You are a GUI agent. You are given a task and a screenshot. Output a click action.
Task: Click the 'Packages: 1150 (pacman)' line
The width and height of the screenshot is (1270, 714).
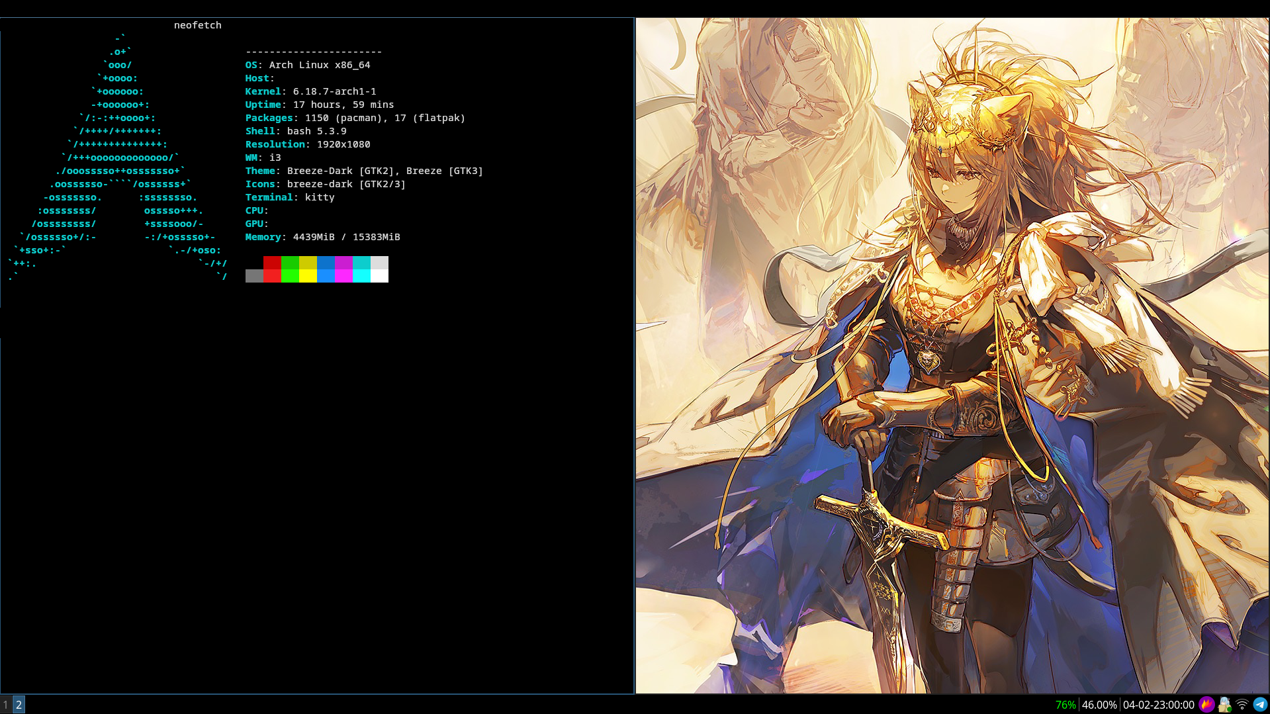click(x=355, y=118)
